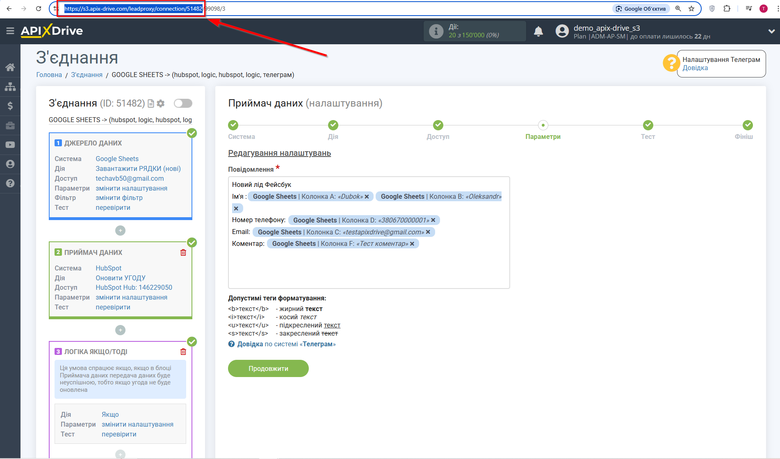Open the hamburger menu next to ApiX-Drive logo
The width and height of the screenshot is (780, 459).
coord(10,31)
